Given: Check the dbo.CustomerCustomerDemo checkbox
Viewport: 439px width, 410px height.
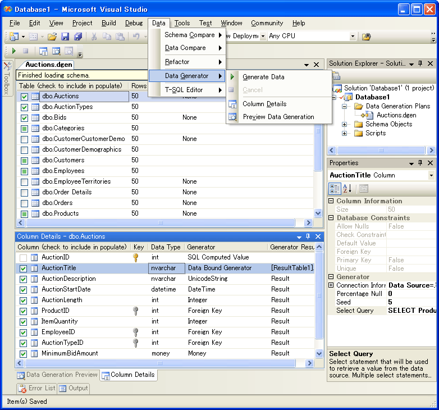Looking at the screenshot, I should click(x=24, y=139).
